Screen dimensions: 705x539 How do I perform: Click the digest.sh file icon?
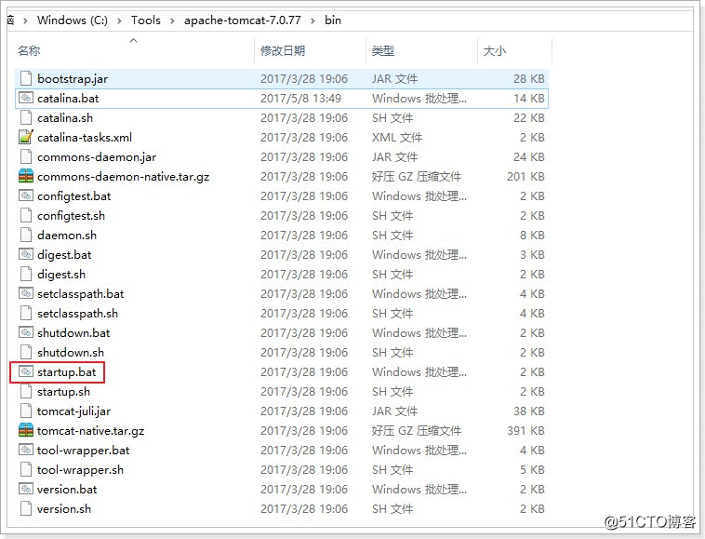point(26,275)
